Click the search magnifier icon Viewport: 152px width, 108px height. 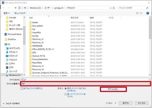click(x=147, y=8)
